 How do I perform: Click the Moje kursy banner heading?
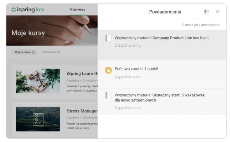pyautogui.click(x=28, y=33)
